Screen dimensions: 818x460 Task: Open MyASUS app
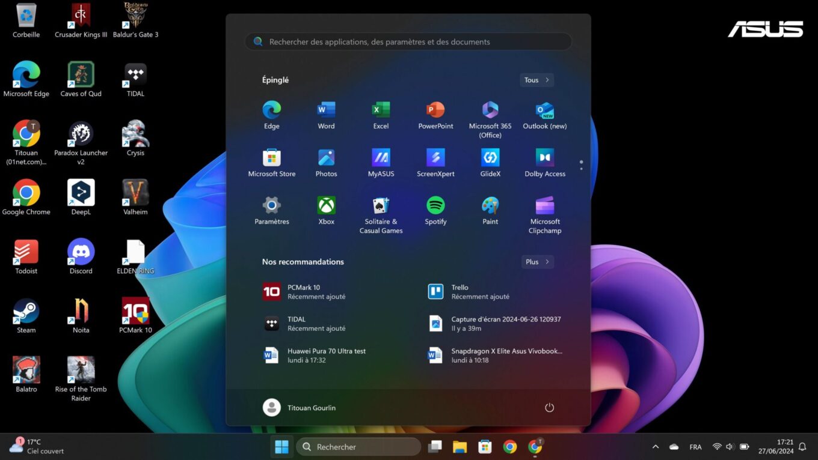[x=381, y=163]
